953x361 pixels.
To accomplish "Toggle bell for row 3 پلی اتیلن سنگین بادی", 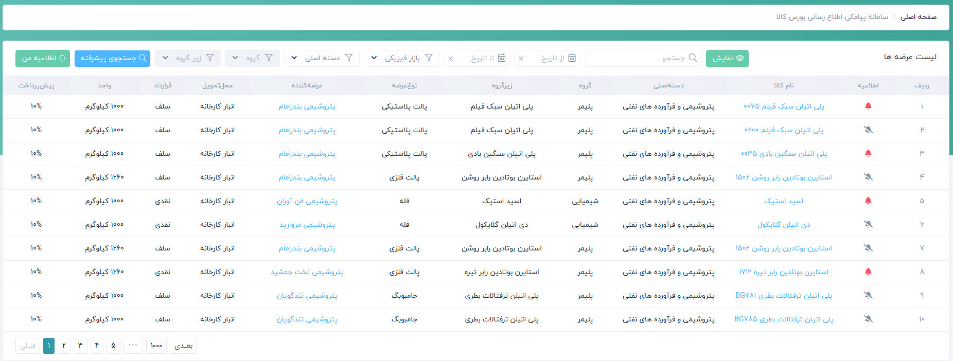I will [868, 153].
